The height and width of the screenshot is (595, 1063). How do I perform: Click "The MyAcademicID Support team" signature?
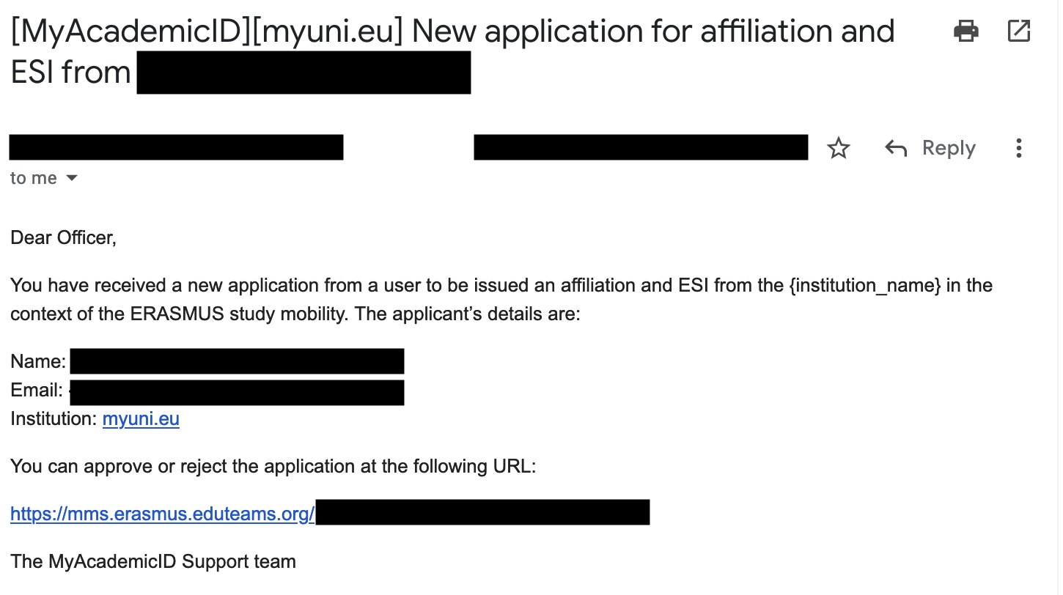pyautogui.click(x=153, y=562)
